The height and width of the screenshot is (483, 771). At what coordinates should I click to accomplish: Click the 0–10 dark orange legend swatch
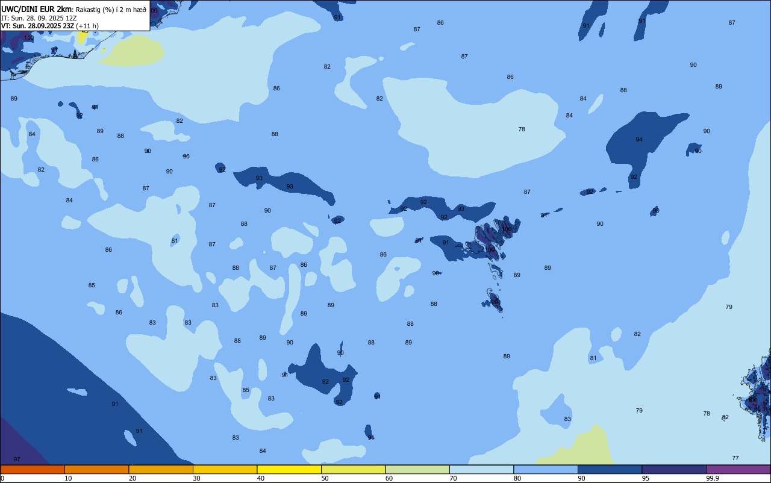coord(33,469)
